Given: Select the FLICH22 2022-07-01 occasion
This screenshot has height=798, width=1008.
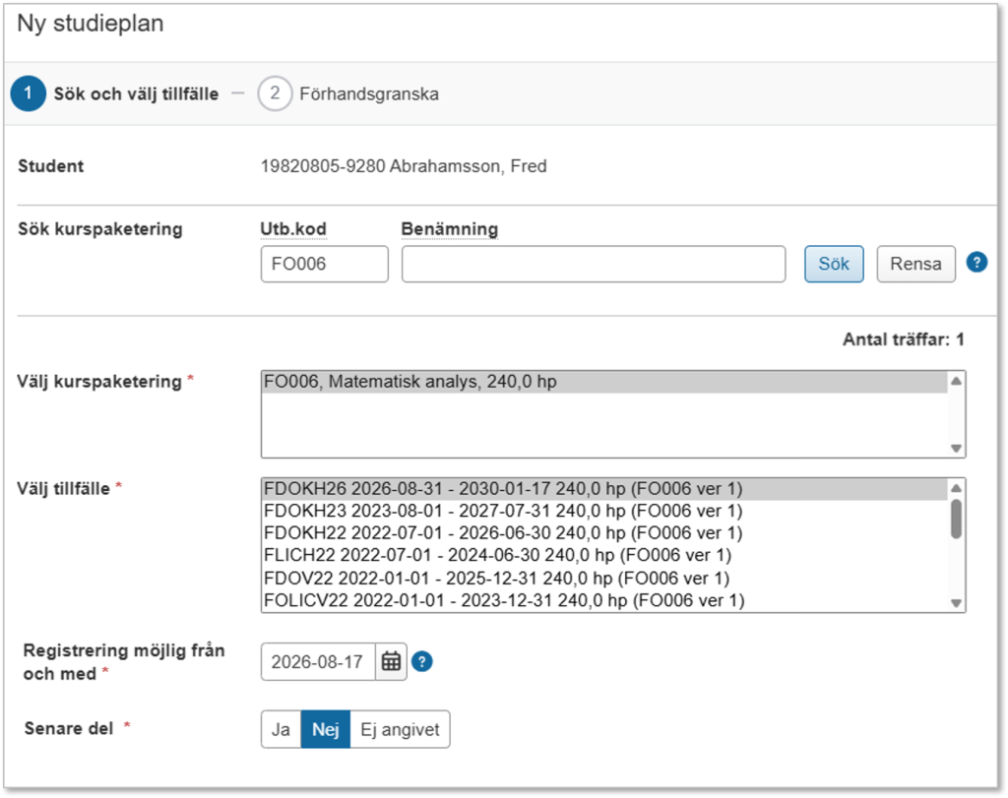Looking at the screenshot, I should point(604,555).
